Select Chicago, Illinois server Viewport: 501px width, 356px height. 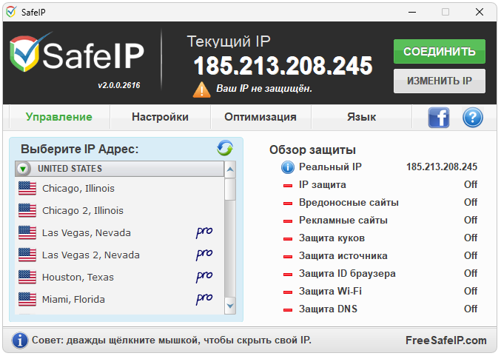pyautogui.click(x=120, y=188)
